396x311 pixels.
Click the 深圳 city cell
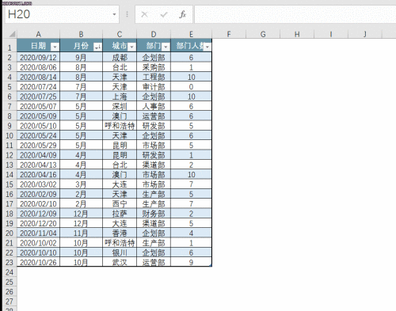pyautogui.click(x=120, y=106)
